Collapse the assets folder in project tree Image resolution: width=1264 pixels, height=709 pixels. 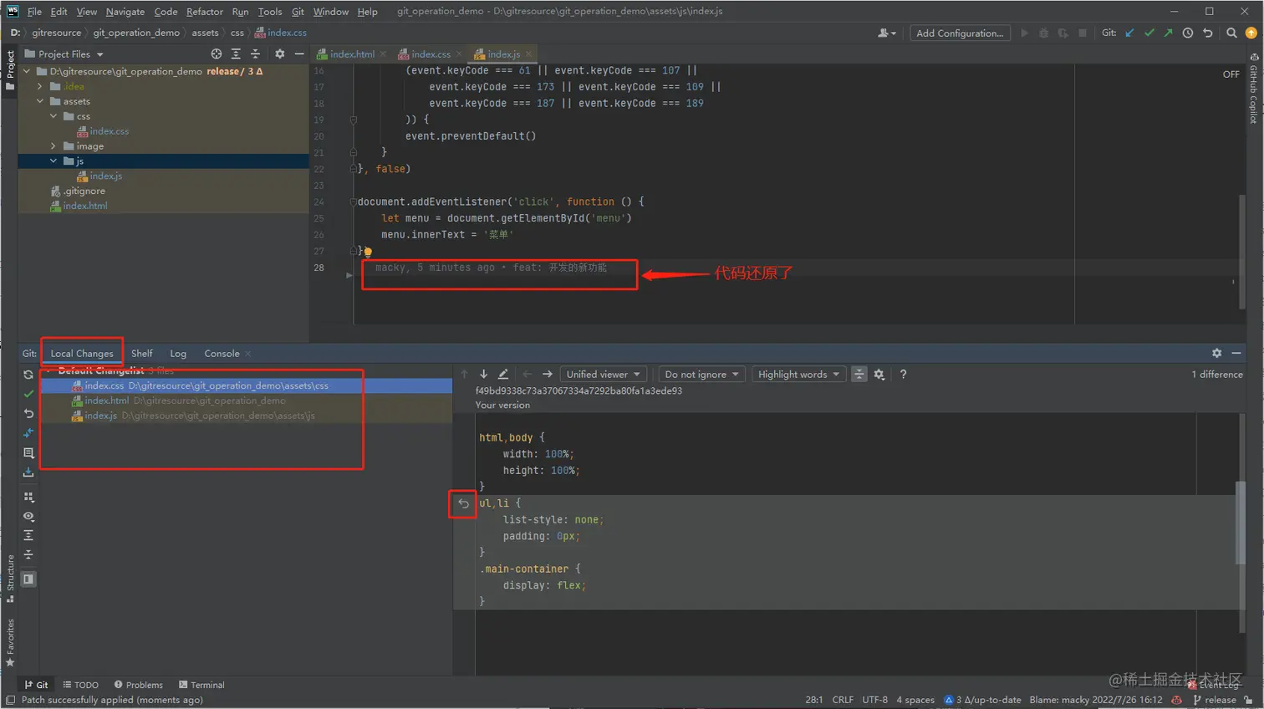40,101
